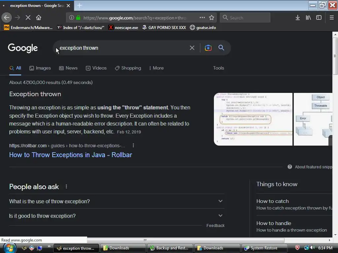Open the options dots next to People also ask
Viewport: 338px width, 253px height.
66,186
